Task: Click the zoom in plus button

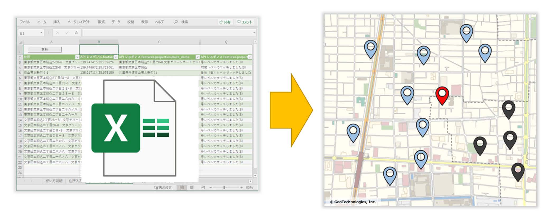Action: (x=241, y=188)
